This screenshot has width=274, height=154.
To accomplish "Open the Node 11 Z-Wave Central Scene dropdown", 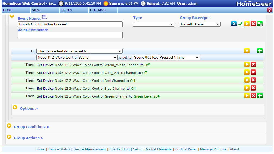I will (x=77, y=58).
